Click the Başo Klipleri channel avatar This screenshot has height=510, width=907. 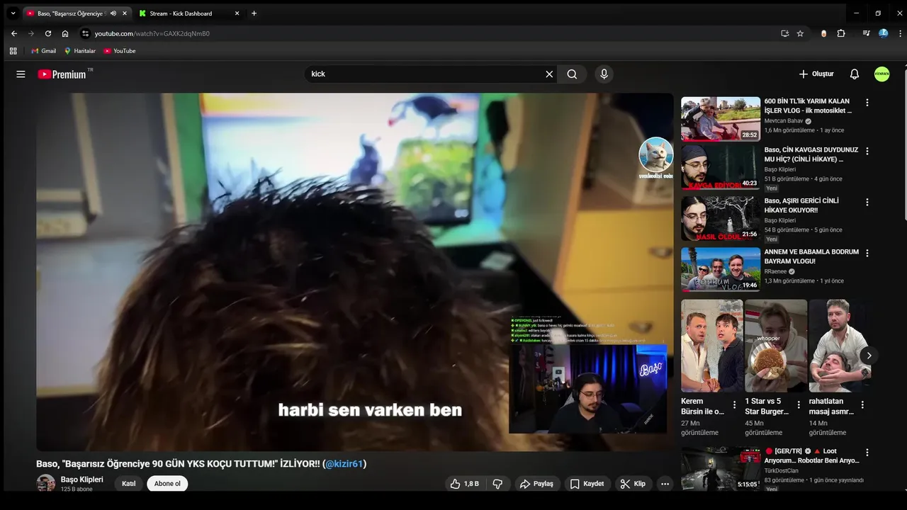(x=46, y=484)
